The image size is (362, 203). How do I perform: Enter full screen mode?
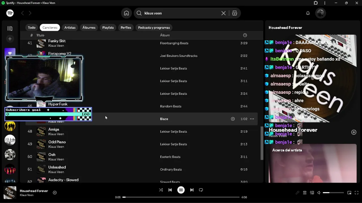coord(357,193)
